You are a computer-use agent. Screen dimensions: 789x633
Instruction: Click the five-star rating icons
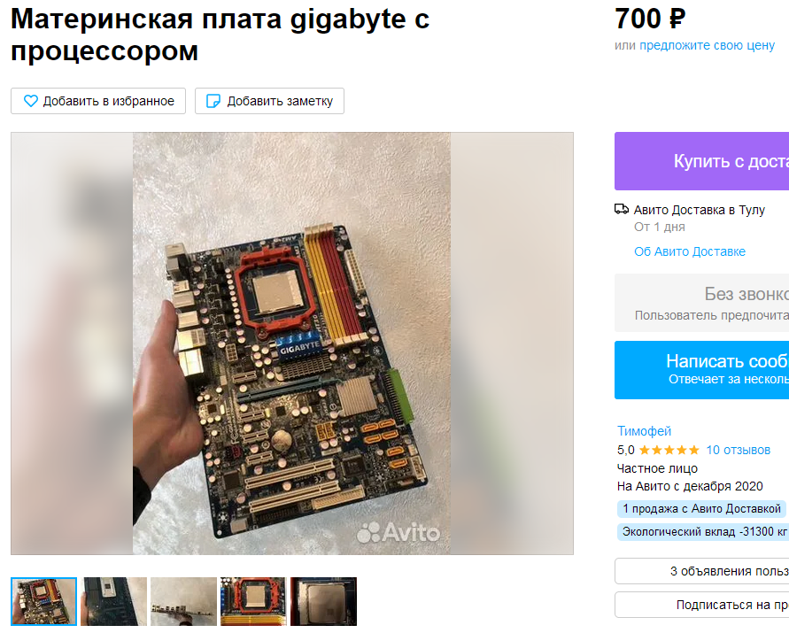[669, 450]
